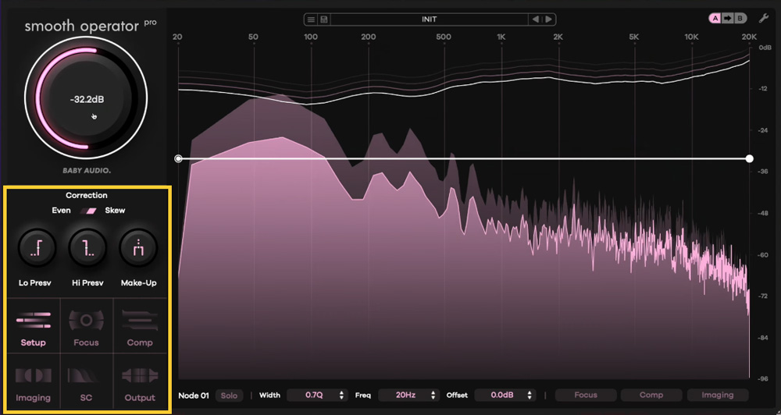
Task: Open the Output panel tab
Action: [140, 382]
